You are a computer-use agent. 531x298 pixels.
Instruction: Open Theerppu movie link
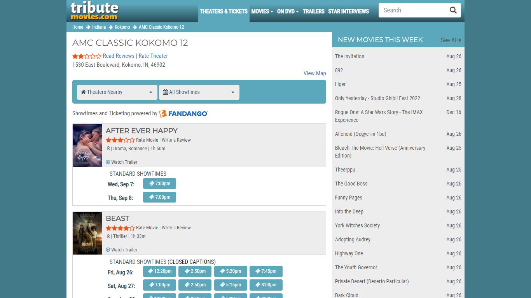(345, 170)
